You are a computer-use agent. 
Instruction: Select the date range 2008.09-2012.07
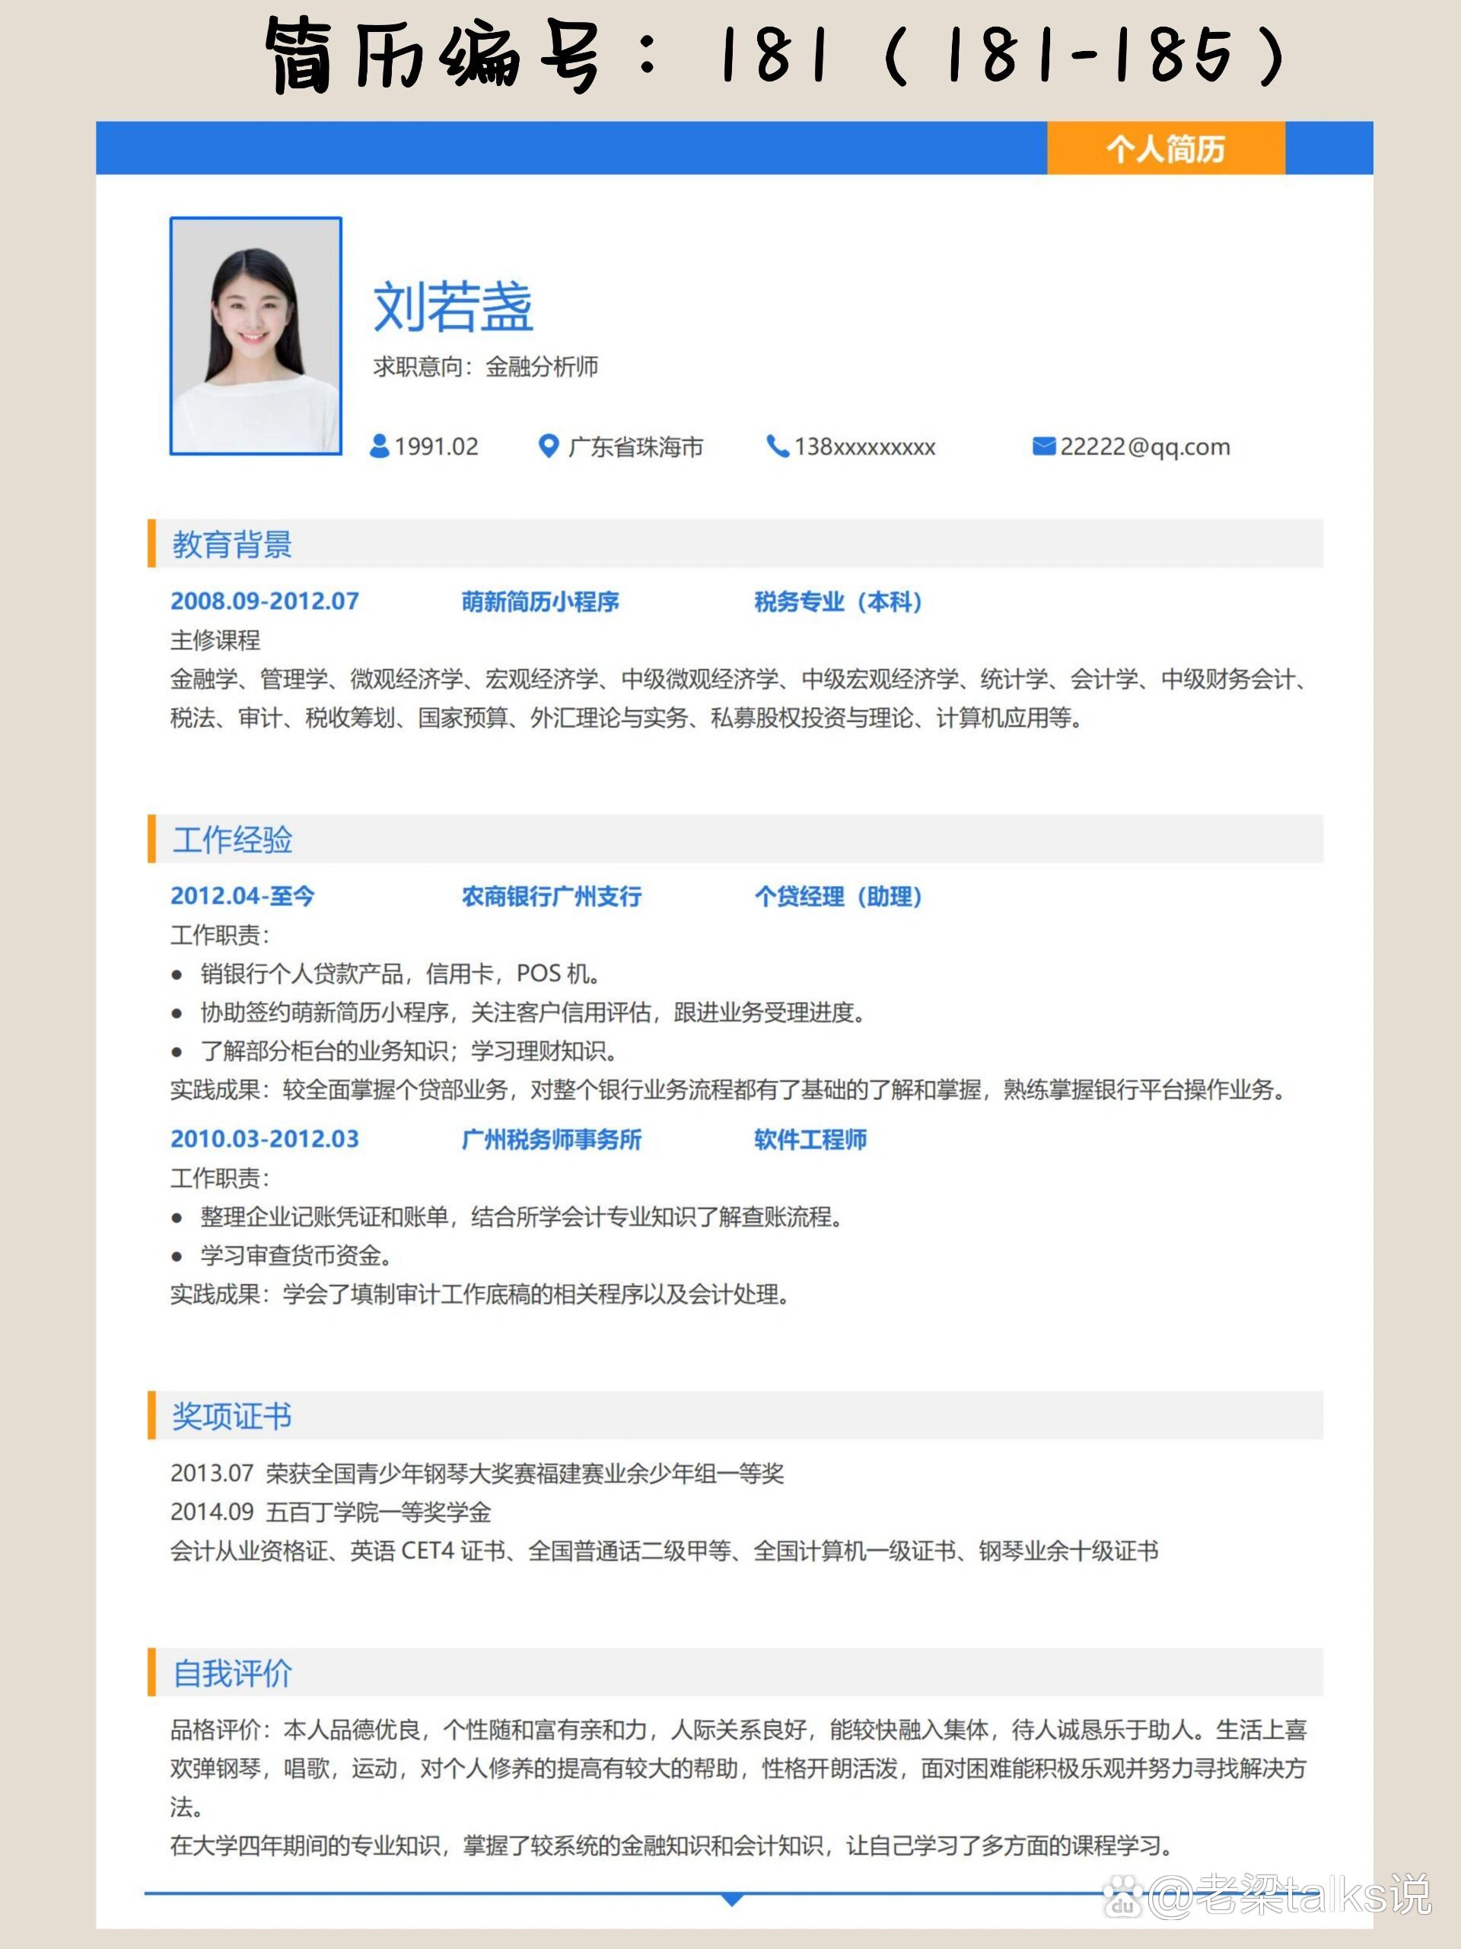pos(264,601)
